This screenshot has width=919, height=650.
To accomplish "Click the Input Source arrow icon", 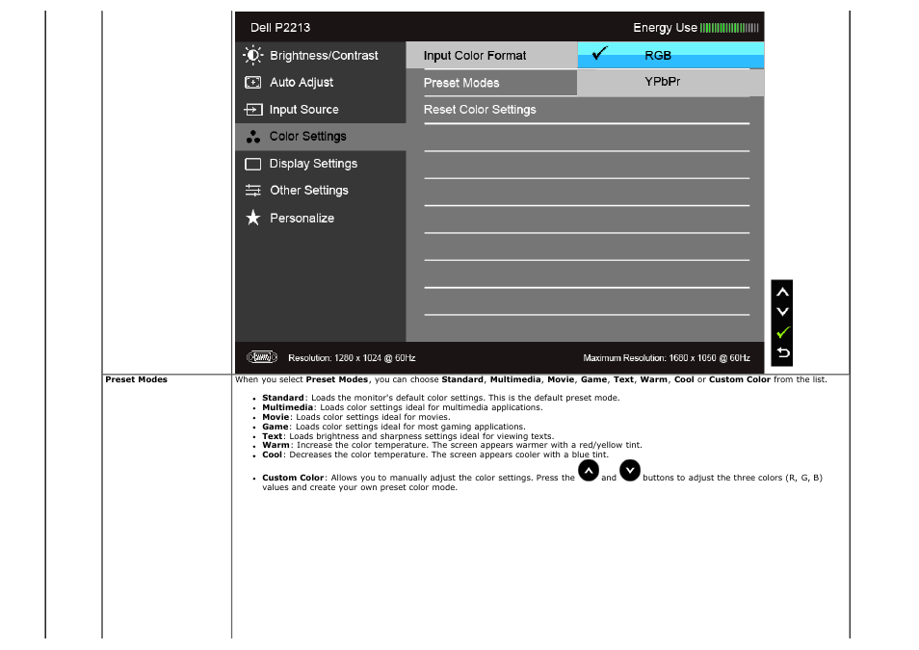I will pyautogui.click(x=252, y=110).
